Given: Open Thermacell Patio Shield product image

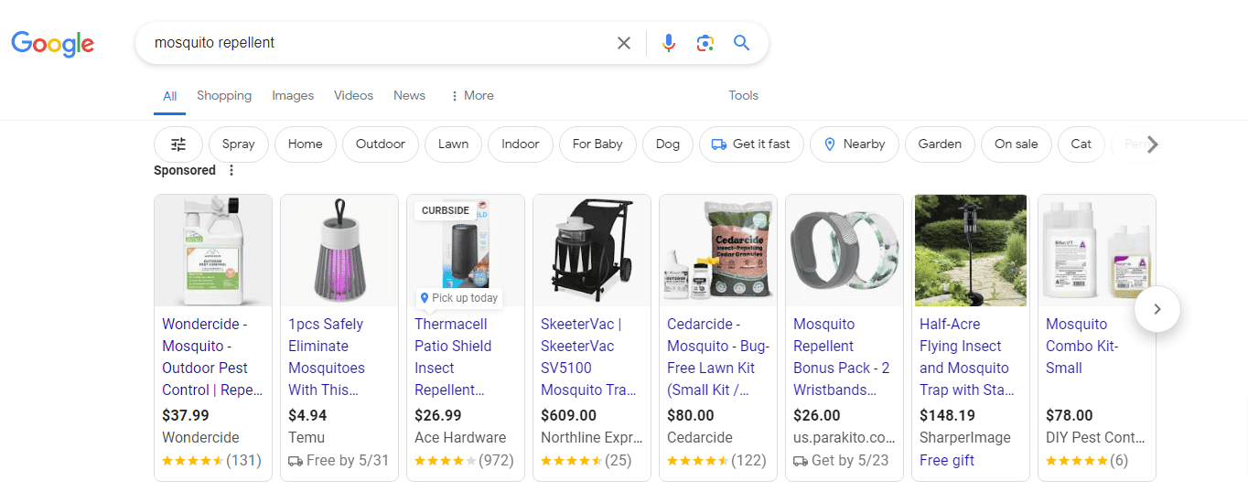Looking at the screenshot, I should click(x=466, y=250).
